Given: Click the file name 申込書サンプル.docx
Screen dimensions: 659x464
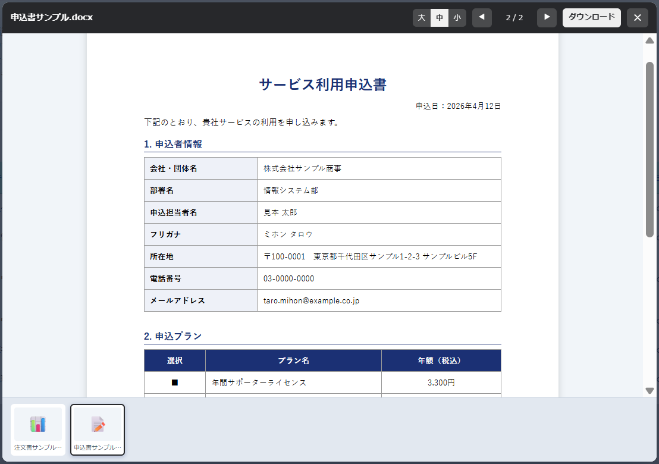Looking at the screenshot, I should point(52,17).
